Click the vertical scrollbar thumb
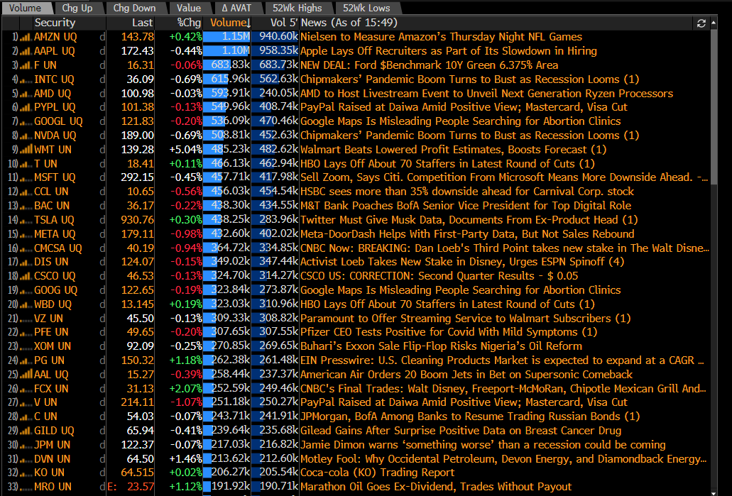The height and width of the screenshot is (496, 732). pyautogui.click(x=714, y=106)
